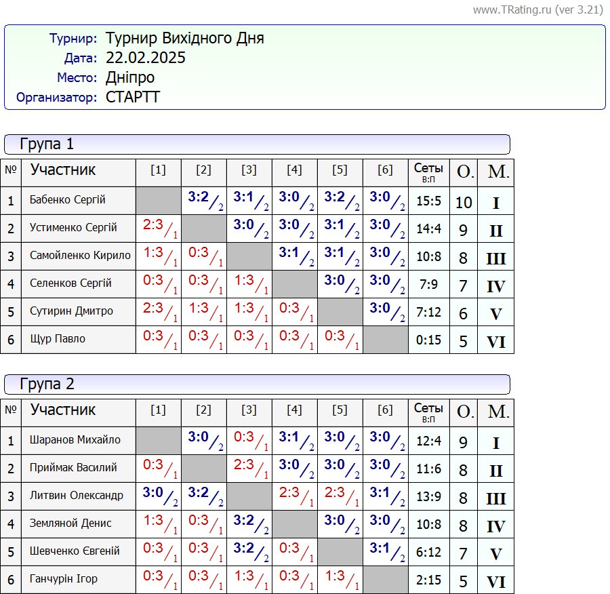Click Бабенко Сергій's sets total 15:5
The width and height of the screenshot is (610, 594).
pos(428,201)
